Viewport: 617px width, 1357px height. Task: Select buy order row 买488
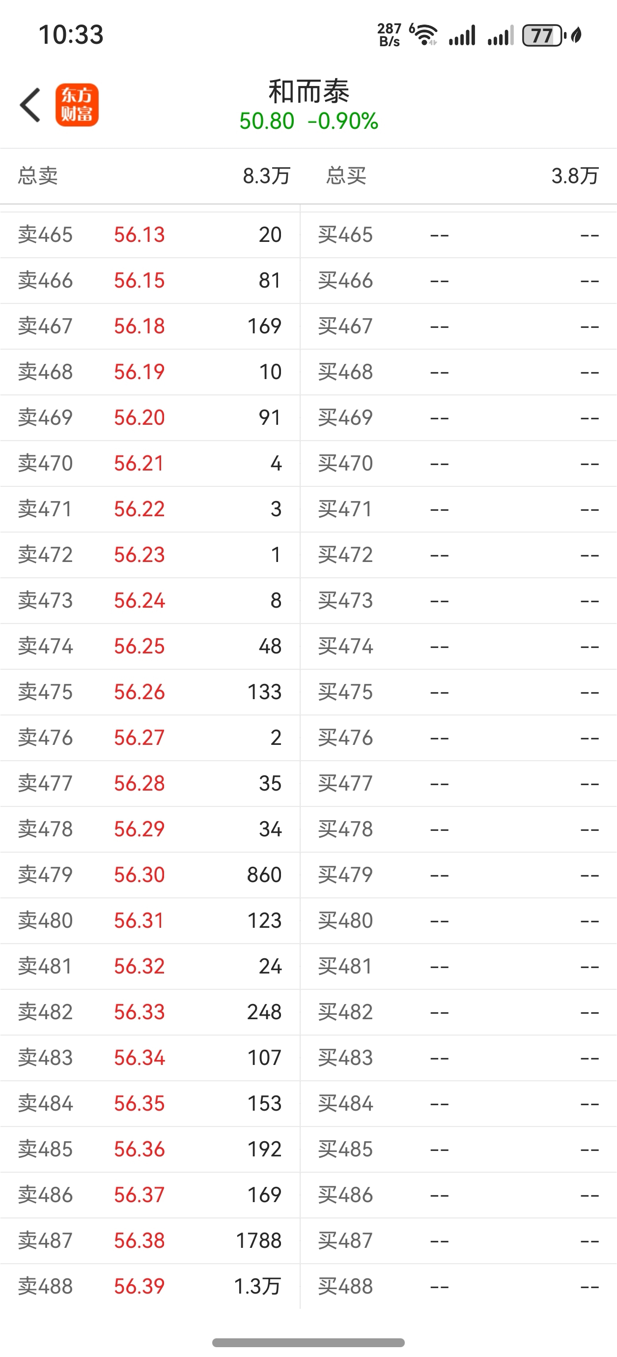[458, 1286]
